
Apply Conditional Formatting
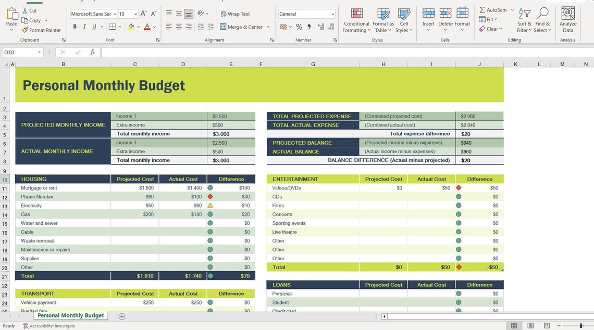356,20
